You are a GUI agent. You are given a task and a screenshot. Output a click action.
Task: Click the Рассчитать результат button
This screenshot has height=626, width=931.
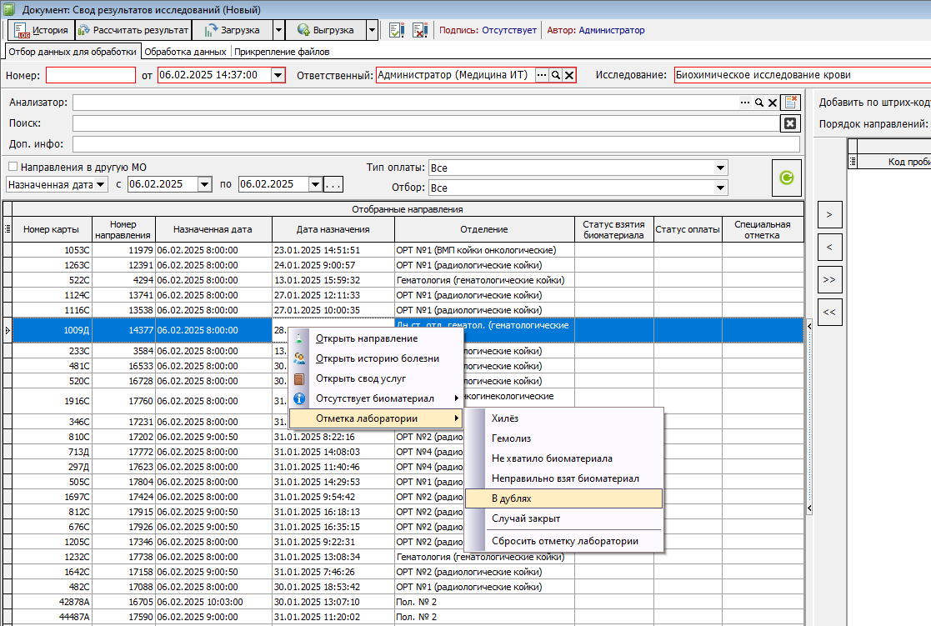(133, 30)
